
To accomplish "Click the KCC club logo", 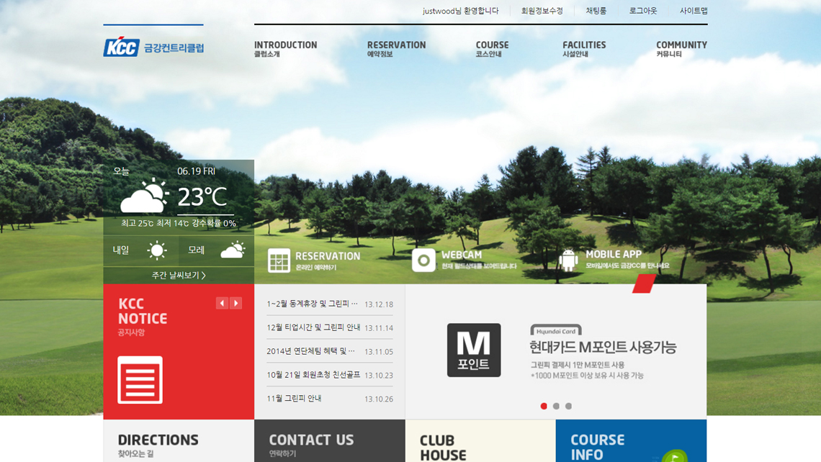I will click(x=153, y=47).
